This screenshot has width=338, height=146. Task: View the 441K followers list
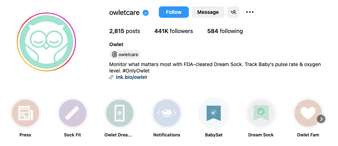click(x=173, y=31)
